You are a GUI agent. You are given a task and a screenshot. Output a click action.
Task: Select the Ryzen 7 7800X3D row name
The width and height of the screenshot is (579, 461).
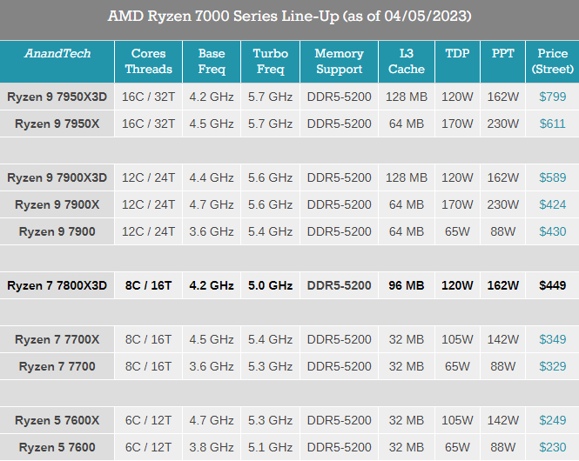[x=57, y=285]
